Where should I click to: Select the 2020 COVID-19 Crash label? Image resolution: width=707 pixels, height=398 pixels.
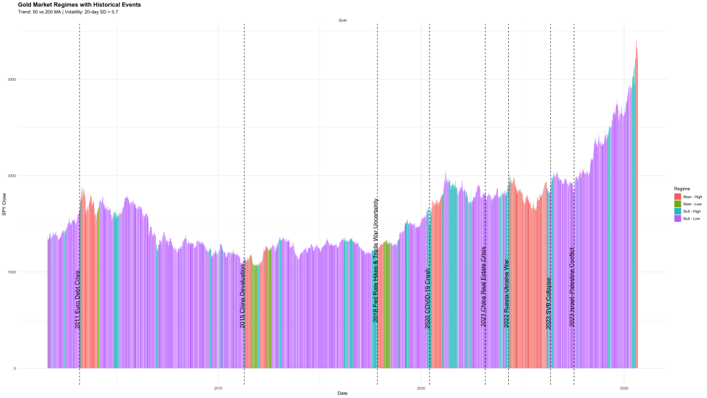point(427,298)
